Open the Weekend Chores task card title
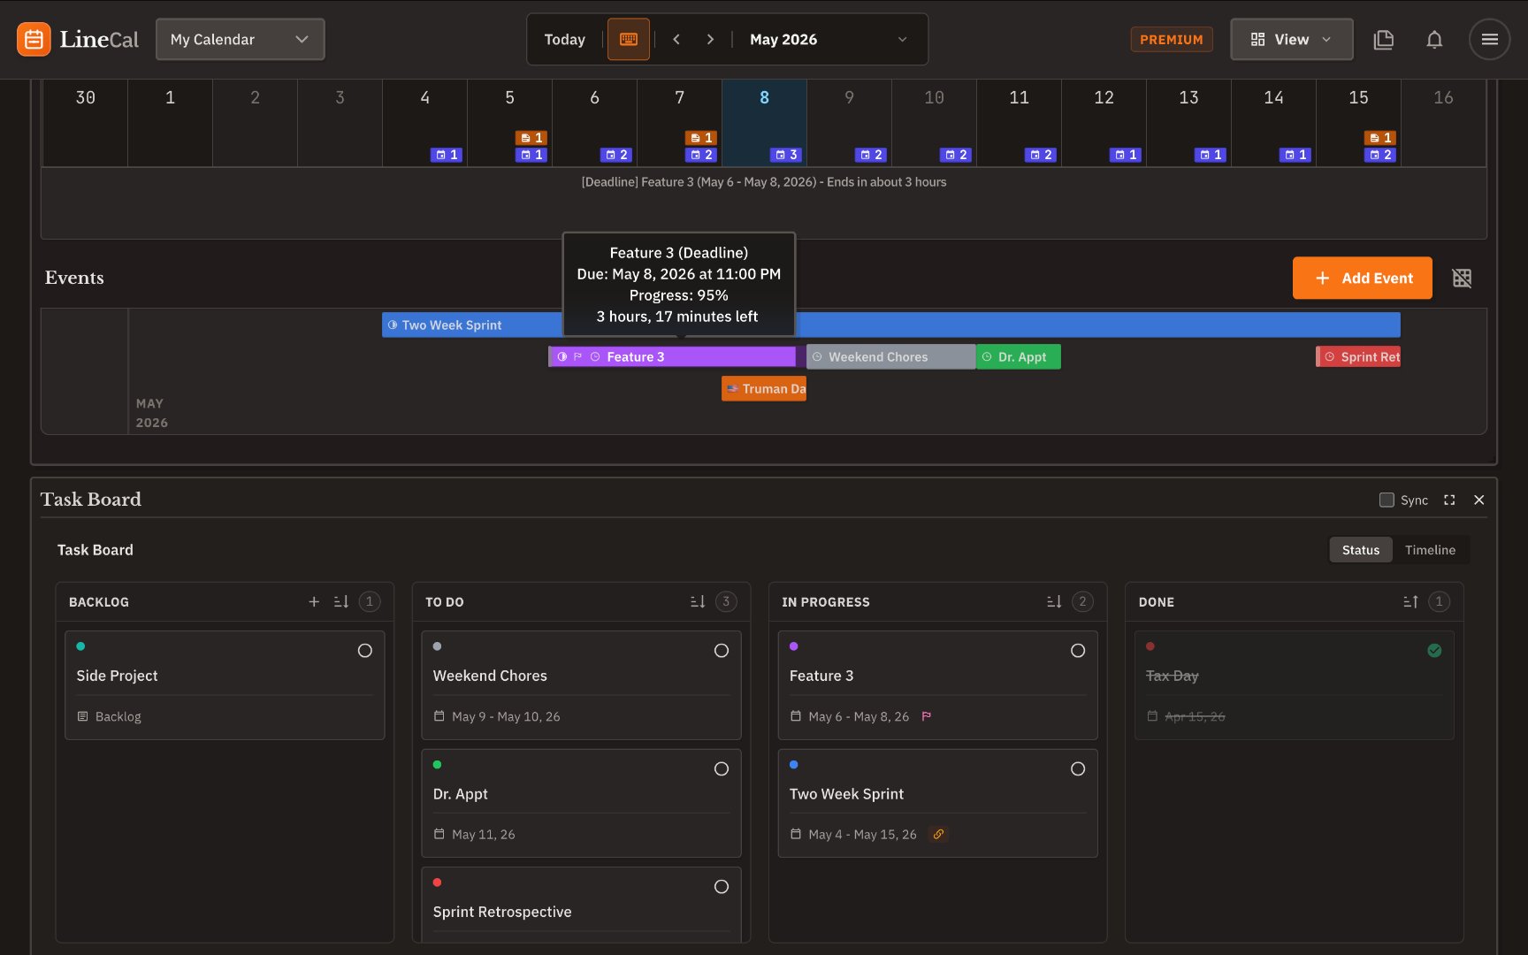This screenshot has height=955, width=1528. [x=490, y=676]
